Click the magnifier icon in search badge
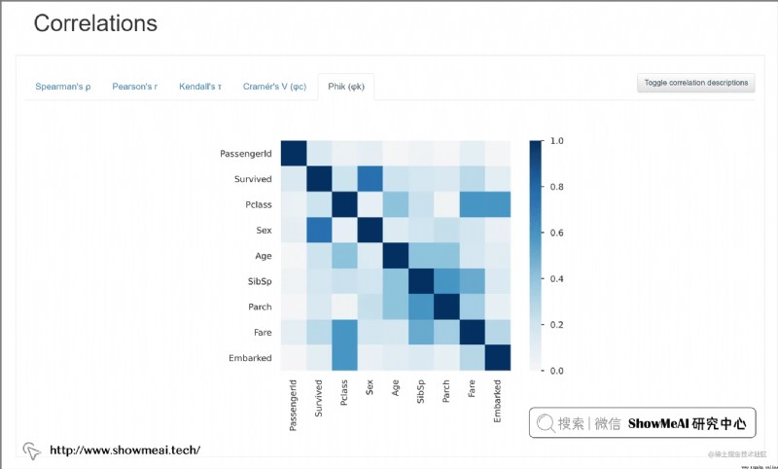The image size is (778, 469). [x=546, y=423]
